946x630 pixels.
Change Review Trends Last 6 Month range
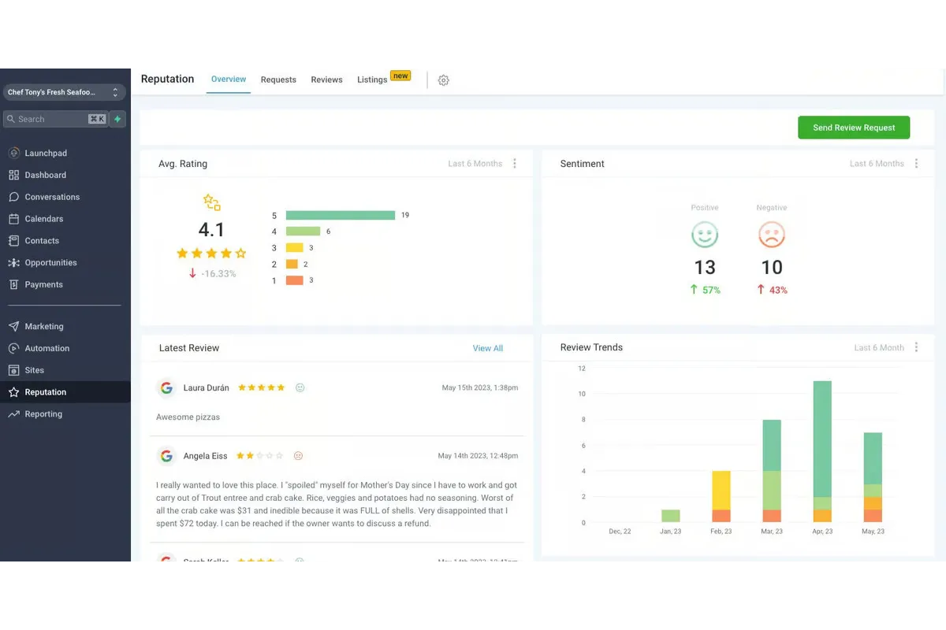click(879, 347)
